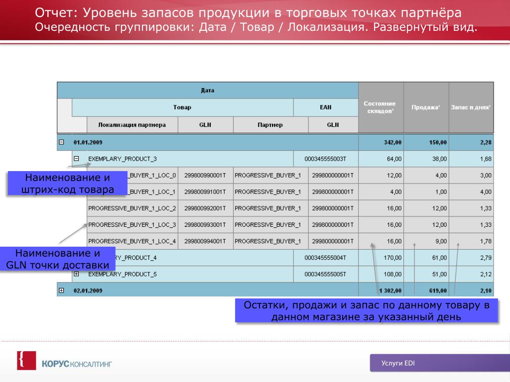
Task: Click the Продажа column header
Action: click(x=426, y=107)
